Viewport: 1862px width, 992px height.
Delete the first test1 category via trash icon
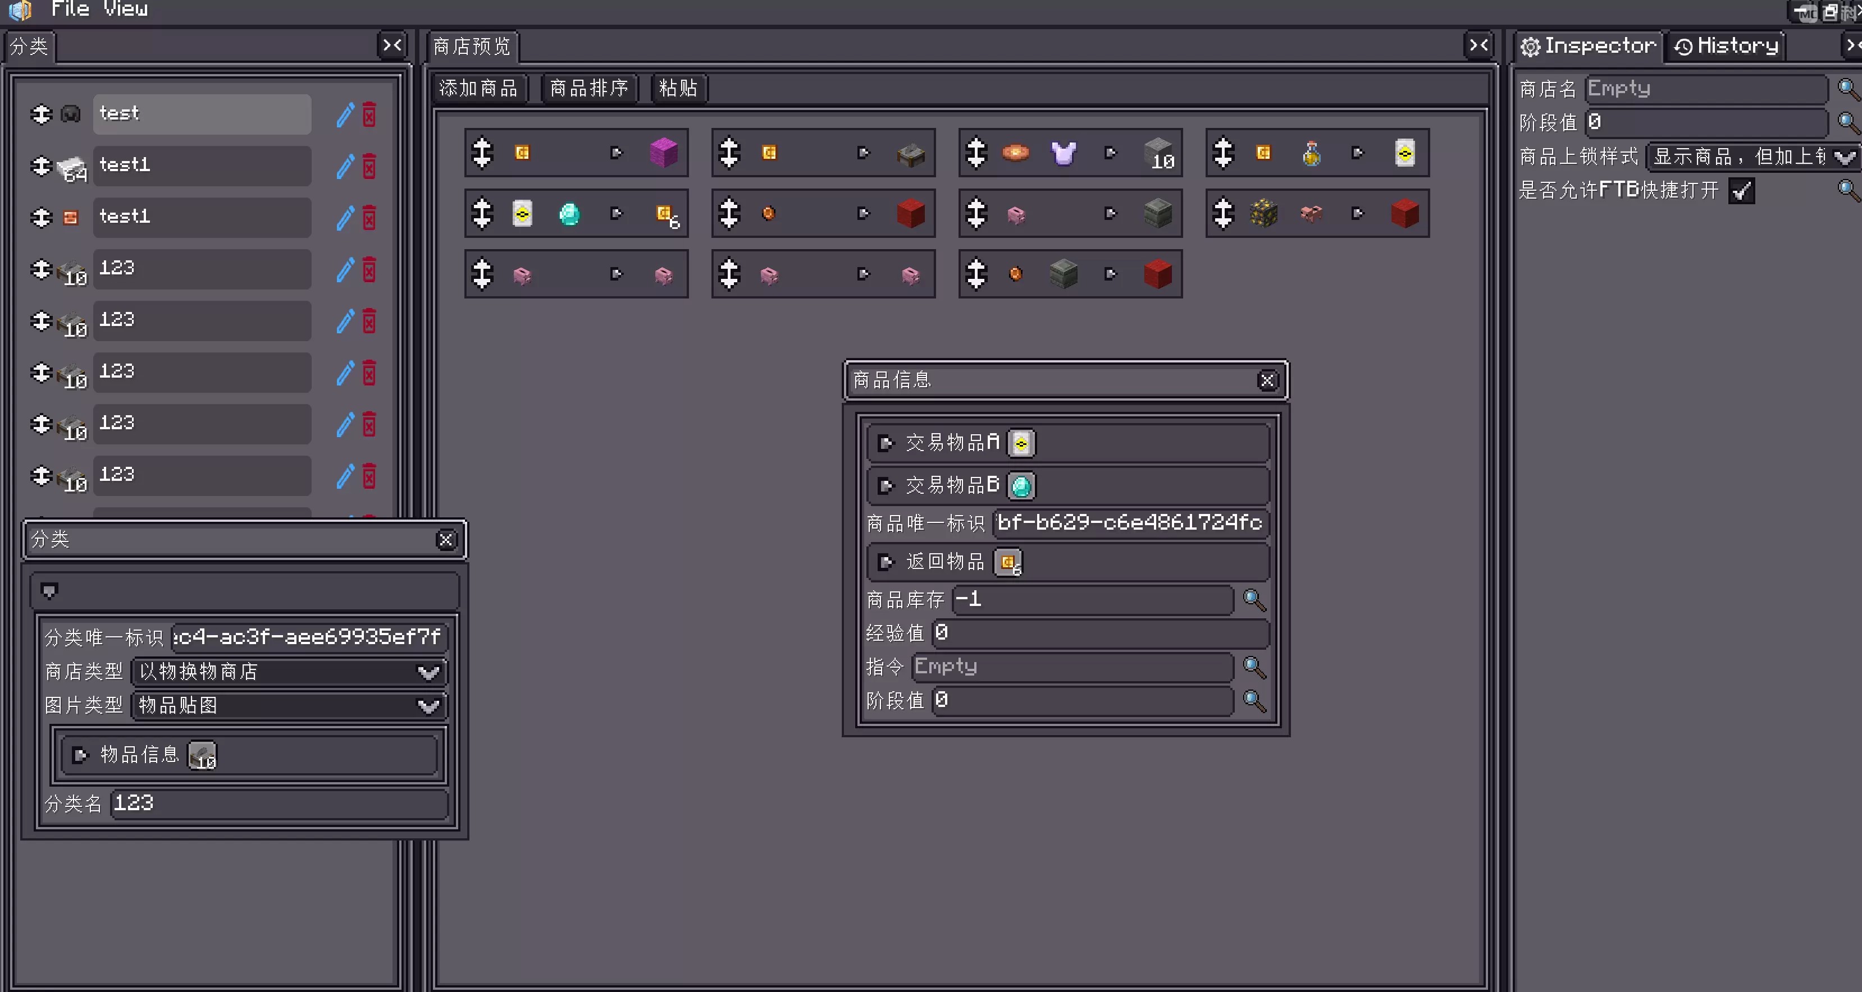(x=369, y=166)
